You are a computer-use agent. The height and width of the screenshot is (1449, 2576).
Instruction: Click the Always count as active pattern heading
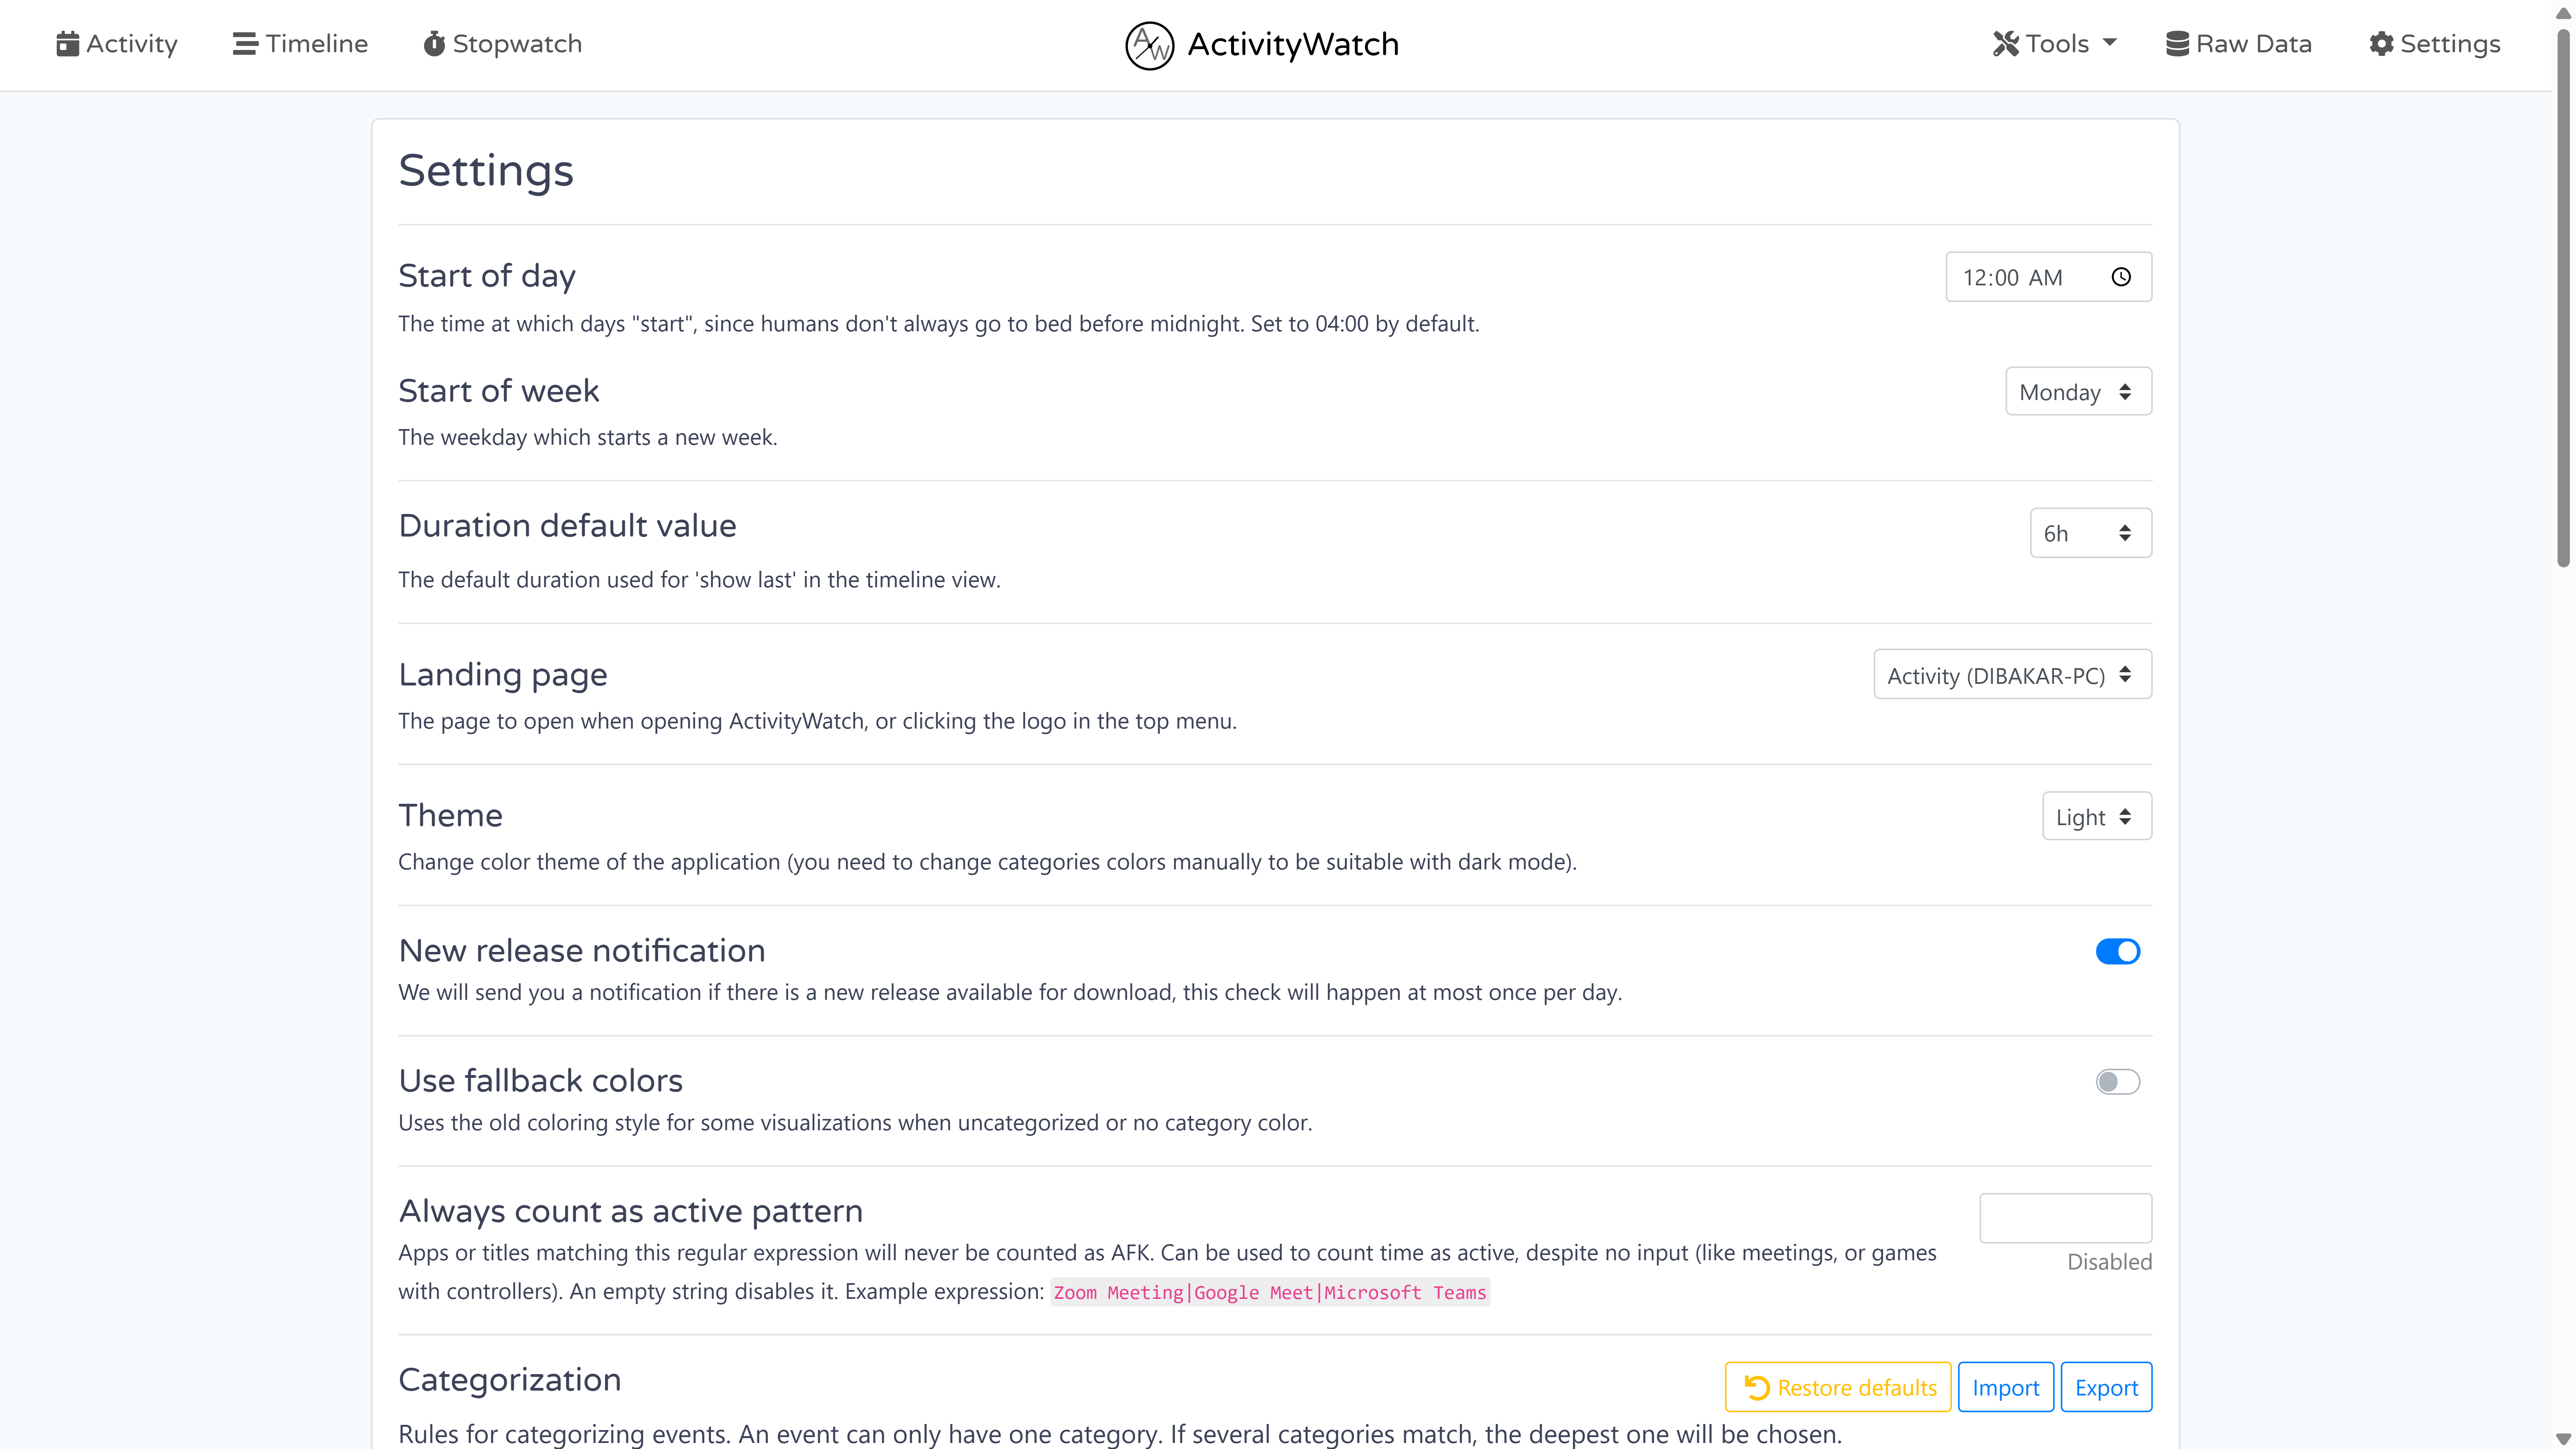631,1212
